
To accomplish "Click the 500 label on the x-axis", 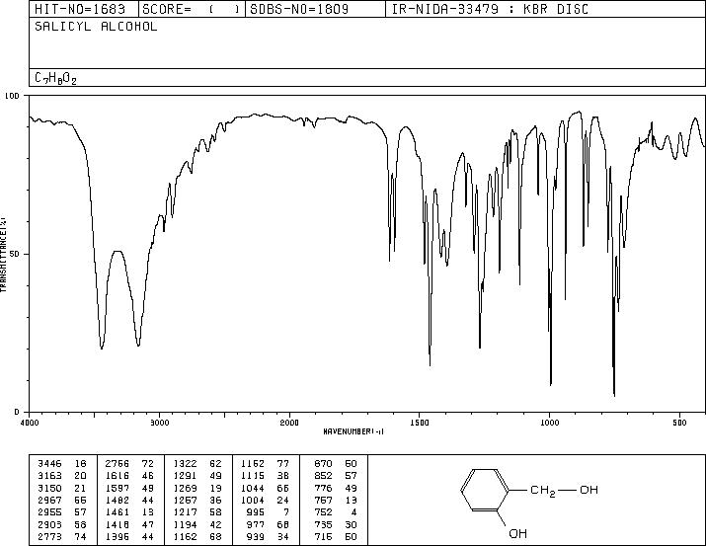I will 679,423.
